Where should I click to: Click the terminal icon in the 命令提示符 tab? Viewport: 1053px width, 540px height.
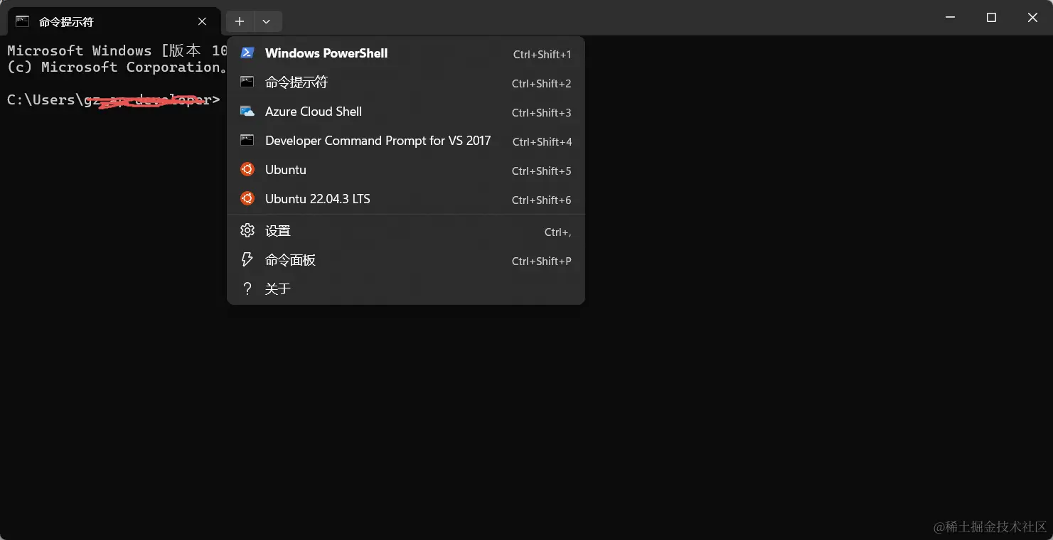pos(23,21)
